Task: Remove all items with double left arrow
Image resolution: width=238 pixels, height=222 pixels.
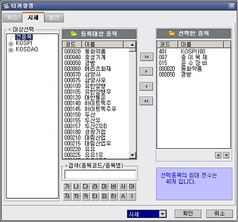Action: 146,101
